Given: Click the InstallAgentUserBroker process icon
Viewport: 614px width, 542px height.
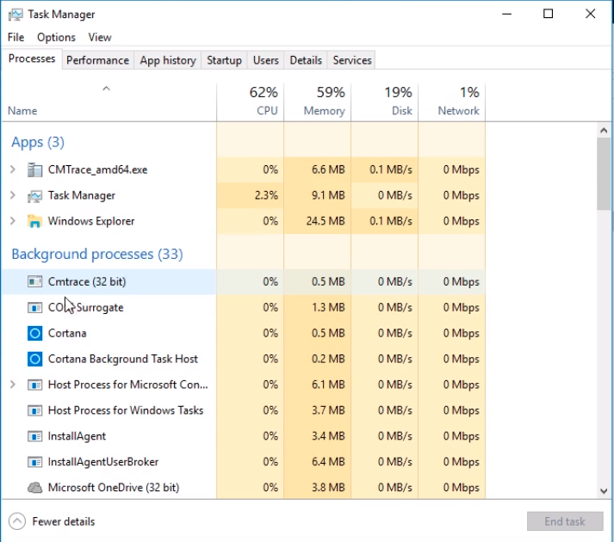Looking at the screenshot, I should [34, 462].
